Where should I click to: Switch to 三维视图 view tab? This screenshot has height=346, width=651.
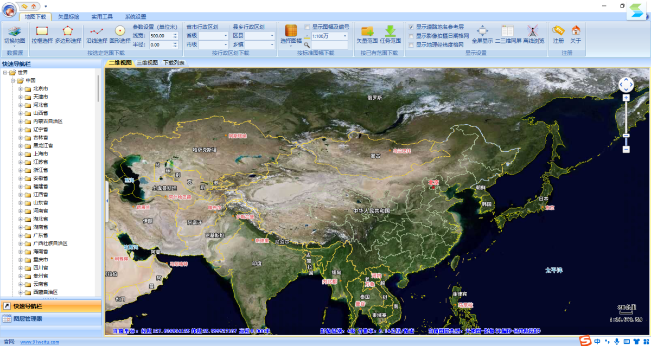coord(147,63)
